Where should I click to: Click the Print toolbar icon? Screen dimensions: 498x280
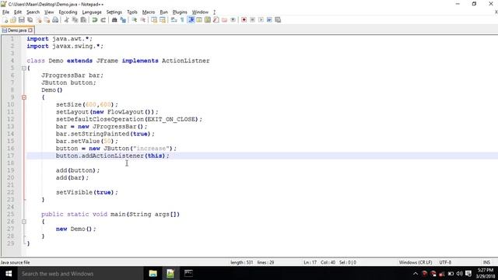tap(55, 20)
